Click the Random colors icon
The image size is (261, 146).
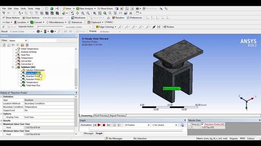click(x=113, y=18)
